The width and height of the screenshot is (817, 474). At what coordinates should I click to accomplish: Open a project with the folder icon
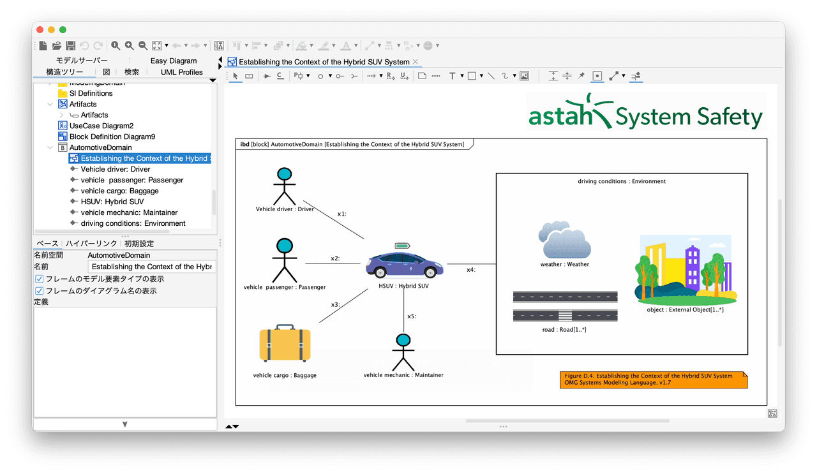click(57, 45)
